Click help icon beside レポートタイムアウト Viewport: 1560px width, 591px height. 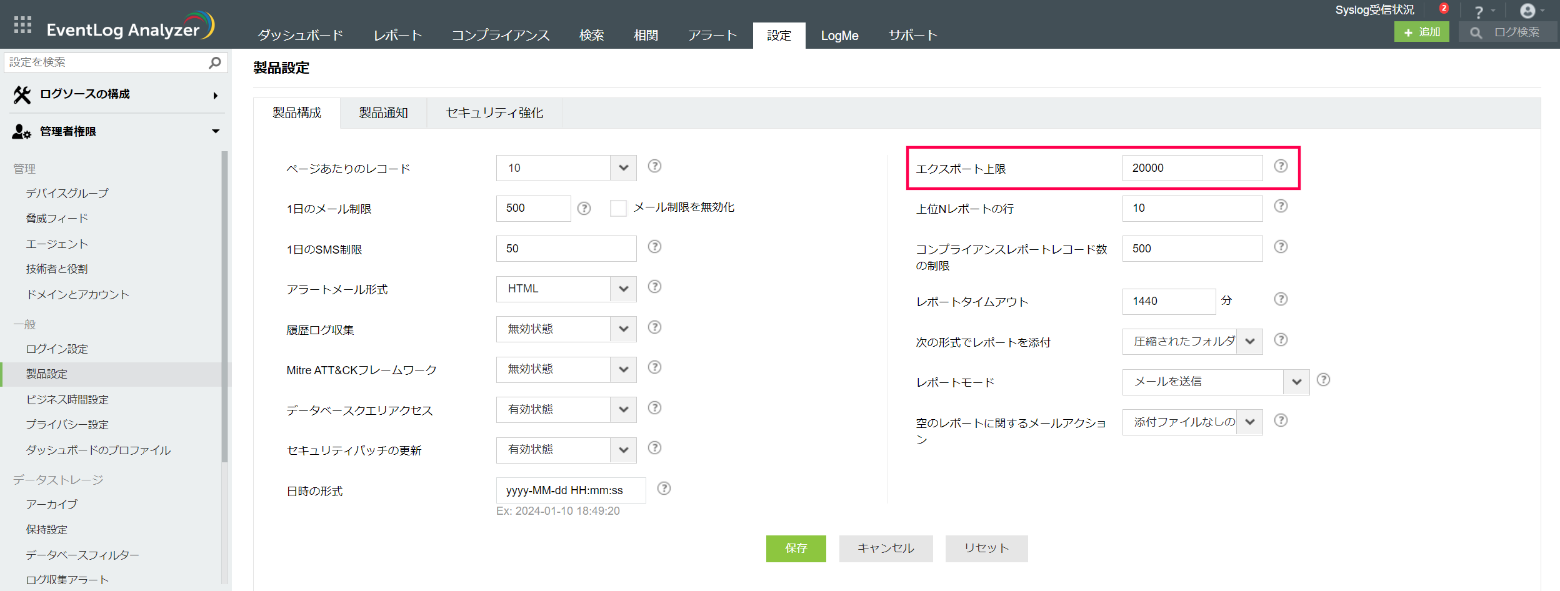(1281, 299)
